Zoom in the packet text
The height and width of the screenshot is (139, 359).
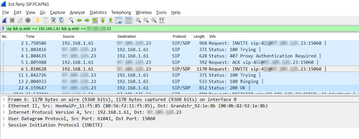click(138, 20)
